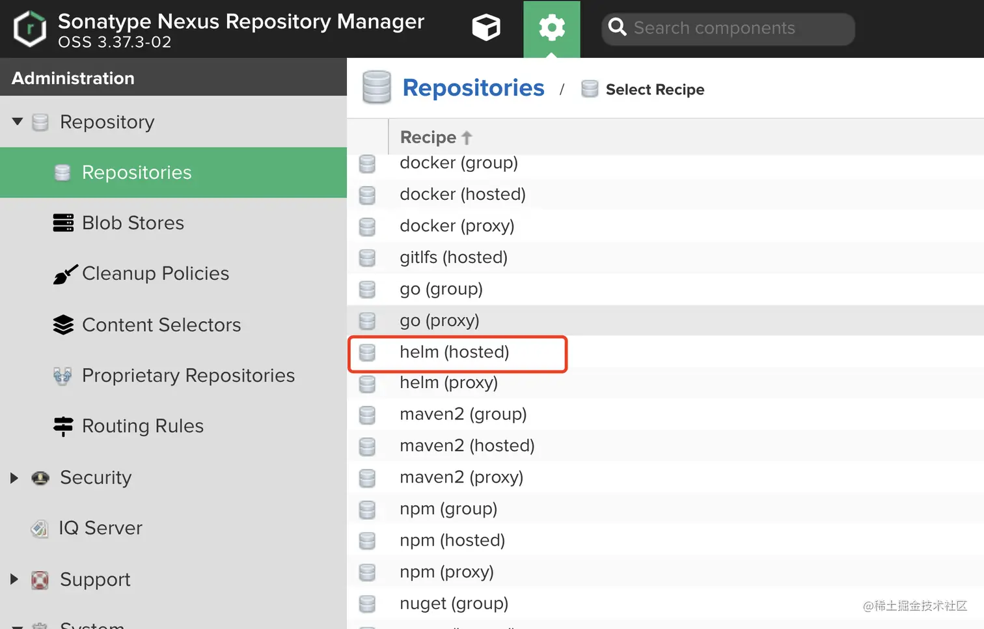Click database icon beside go (group)

coord(367,290)
